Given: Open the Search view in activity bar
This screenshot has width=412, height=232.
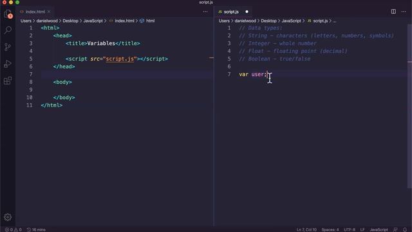Looking at the screenshot, I should [x=8, y=30].
